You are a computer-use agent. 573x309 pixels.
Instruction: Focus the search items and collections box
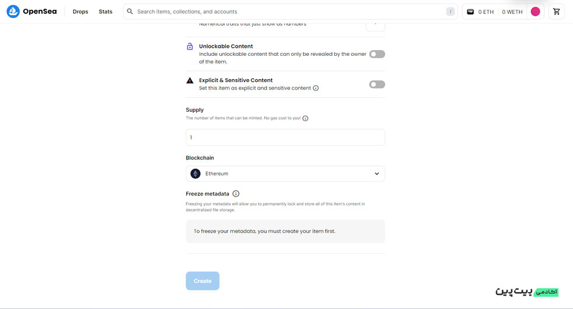(290, 12)
